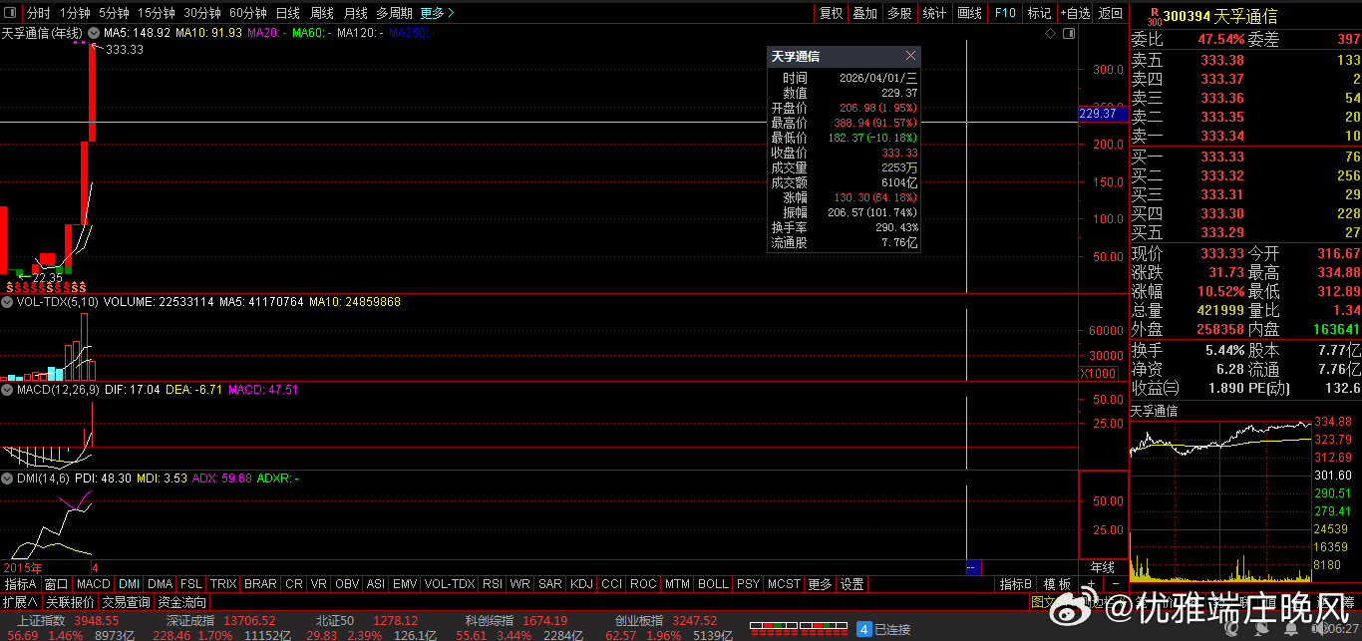Click the diamond marker icon above price axis

1050,33
